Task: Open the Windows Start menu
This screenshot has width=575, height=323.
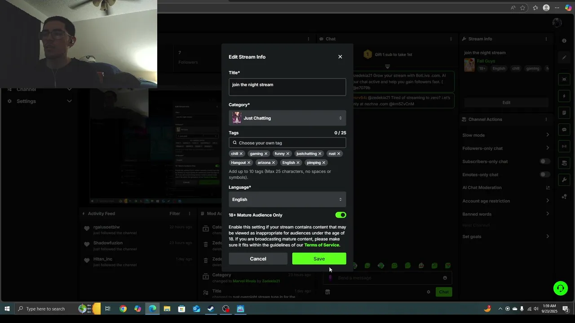Action: pos(7,309)
